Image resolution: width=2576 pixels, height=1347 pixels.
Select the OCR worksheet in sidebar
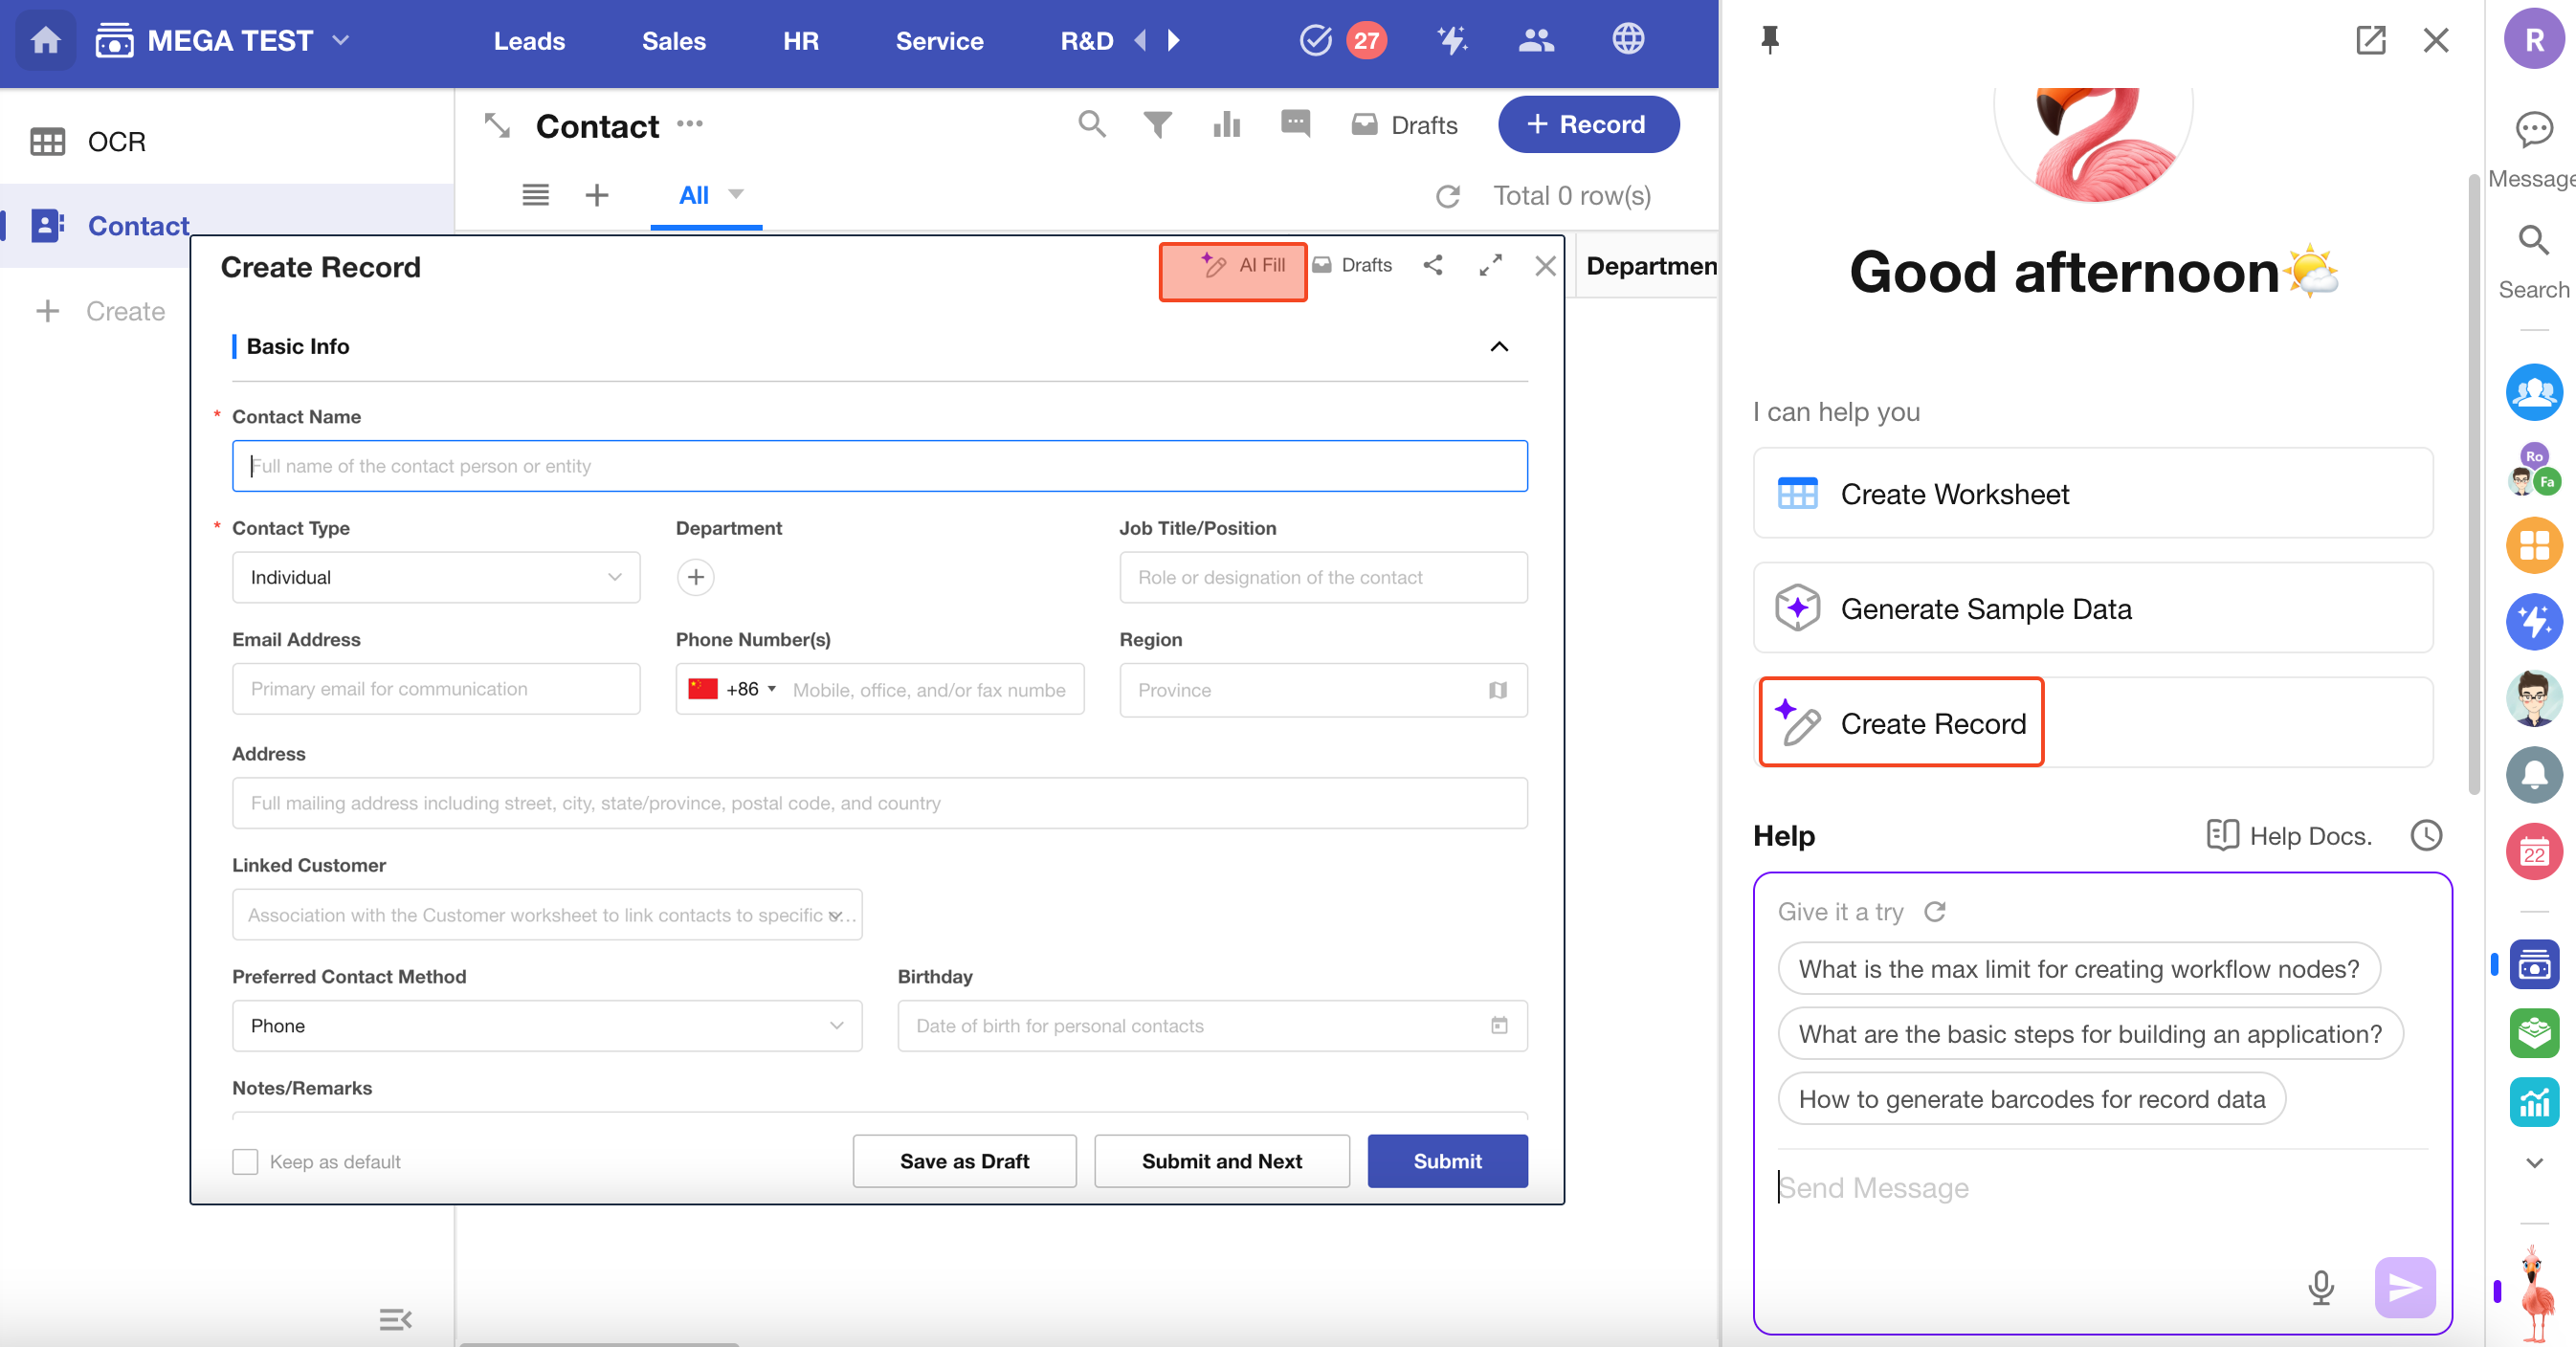(117, 142)
